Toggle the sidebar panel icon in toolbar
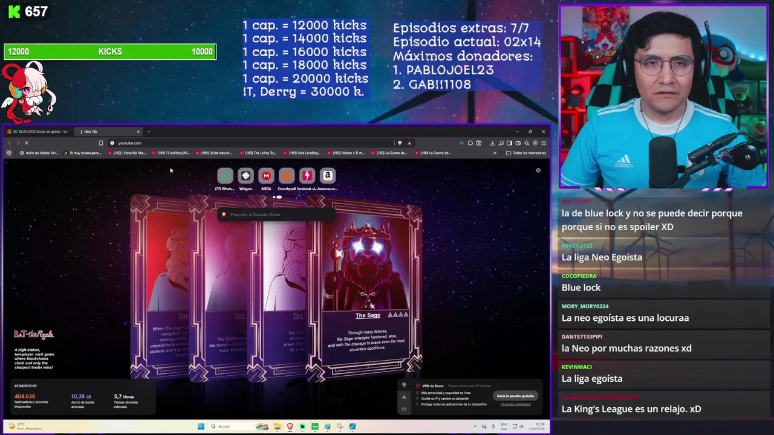The image size is (774, 435). point(509,143)
